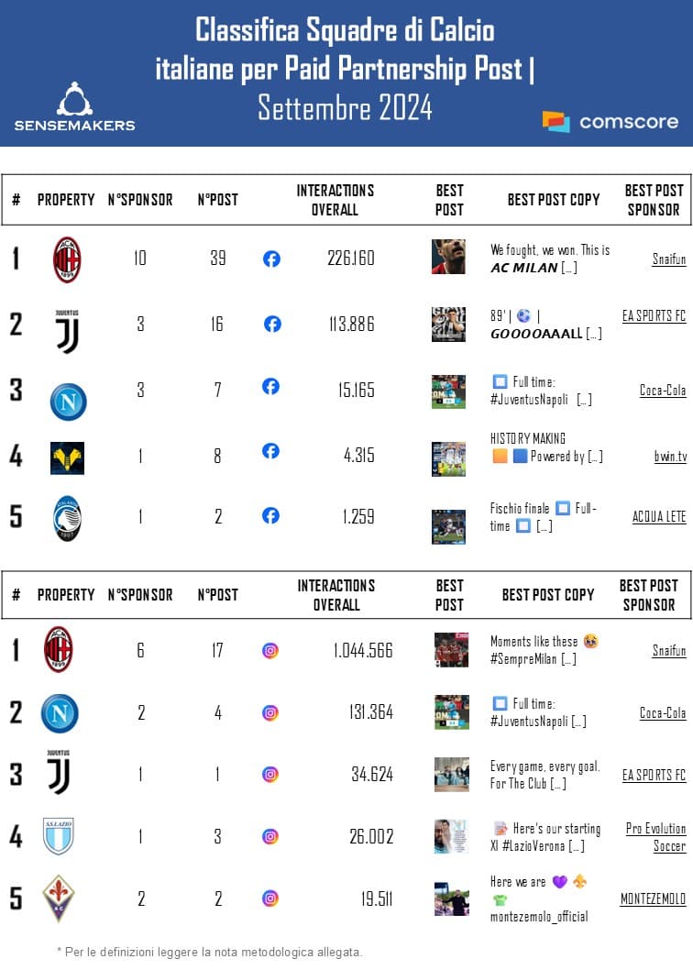This screenshot has width=693, height=970.
Task: Click the Sensemakers logo in the header
Action: click(x=74, y=107)
